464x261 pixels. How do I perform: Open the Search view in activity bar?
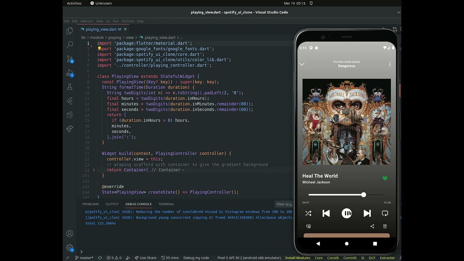coord(70,45)
